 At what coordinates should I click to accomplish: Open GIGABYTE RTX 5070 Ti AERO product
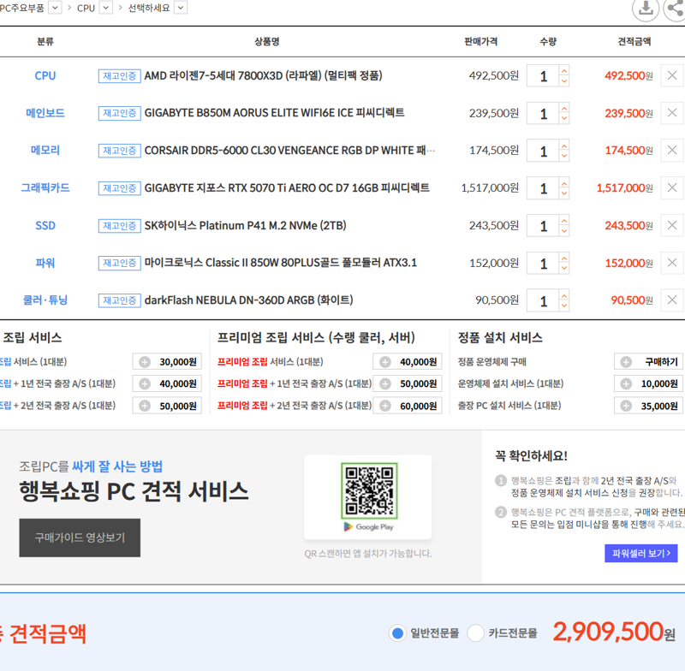click(x=287, y=187)
